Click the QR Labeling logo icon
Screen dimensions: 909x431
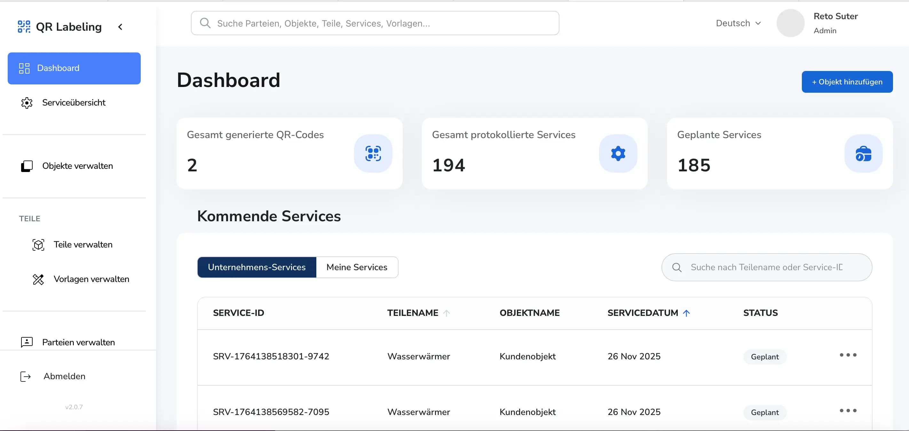pos(24,27)
